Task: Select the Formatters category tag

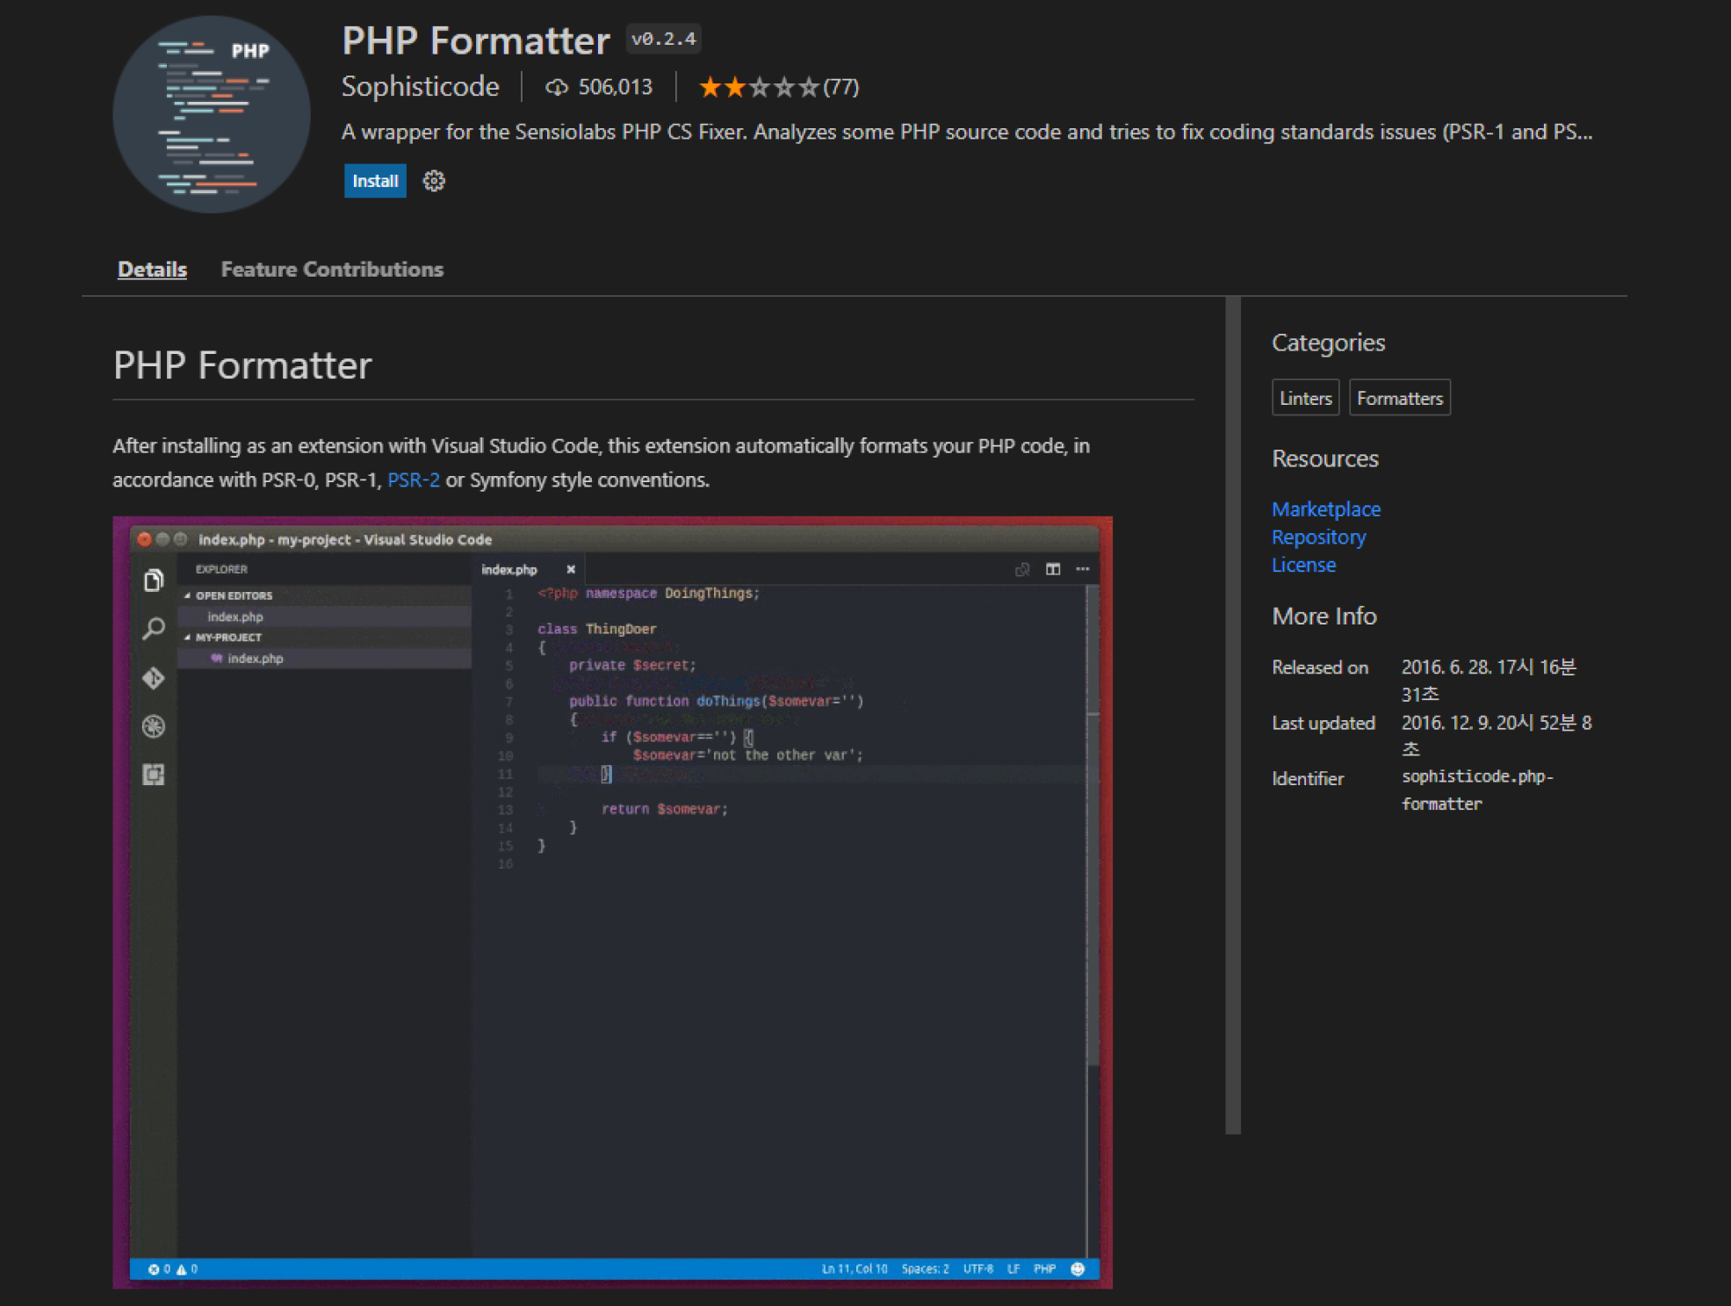Action: (x=1399, y=398)
